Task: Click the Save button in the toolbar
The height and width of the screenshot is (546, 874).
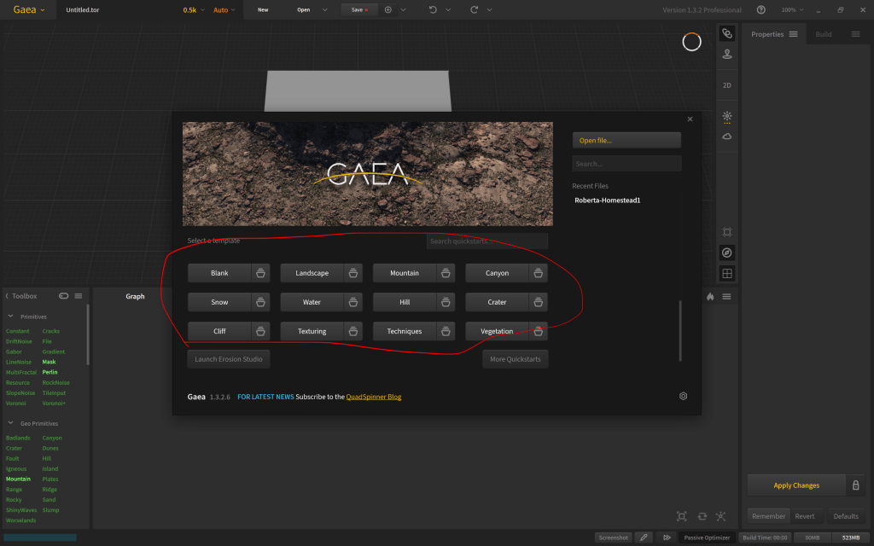Action: pos(359,10)
